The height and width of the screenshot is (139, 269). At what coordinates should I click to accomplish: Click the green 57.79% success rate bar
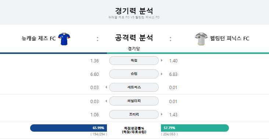(x=195, y=128)
